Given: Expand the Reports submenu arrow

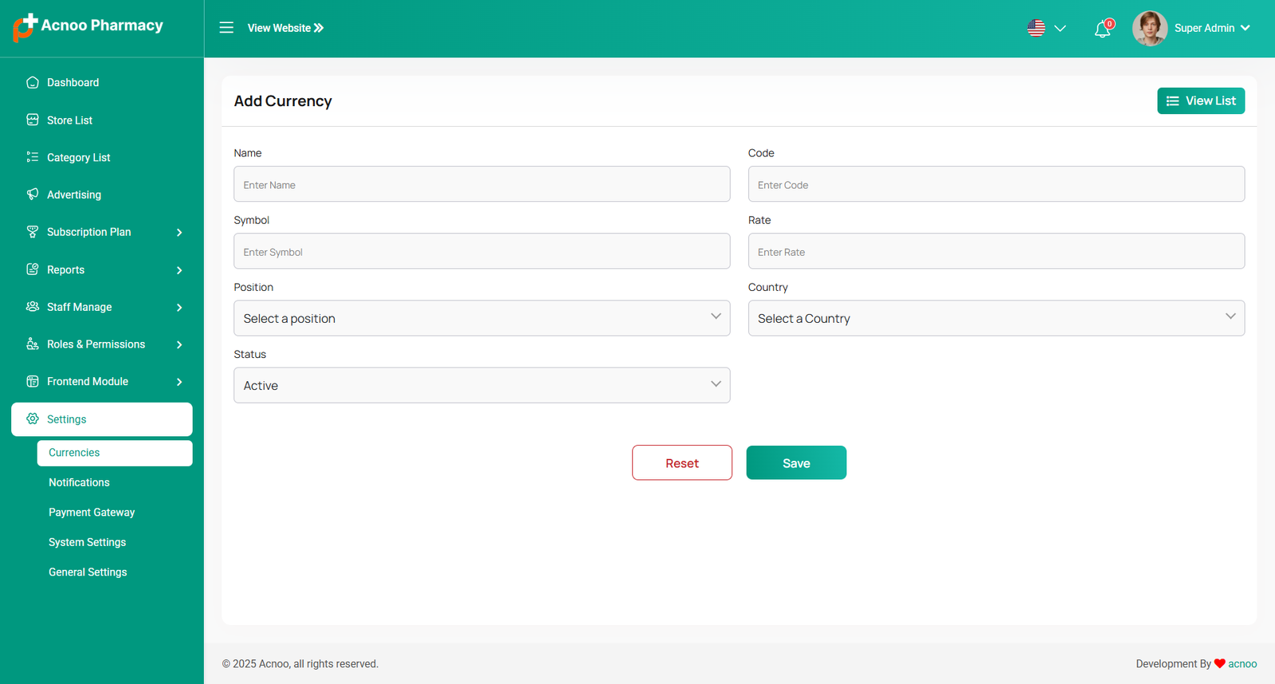Looking at the screenshot, I should click(179, 270).
